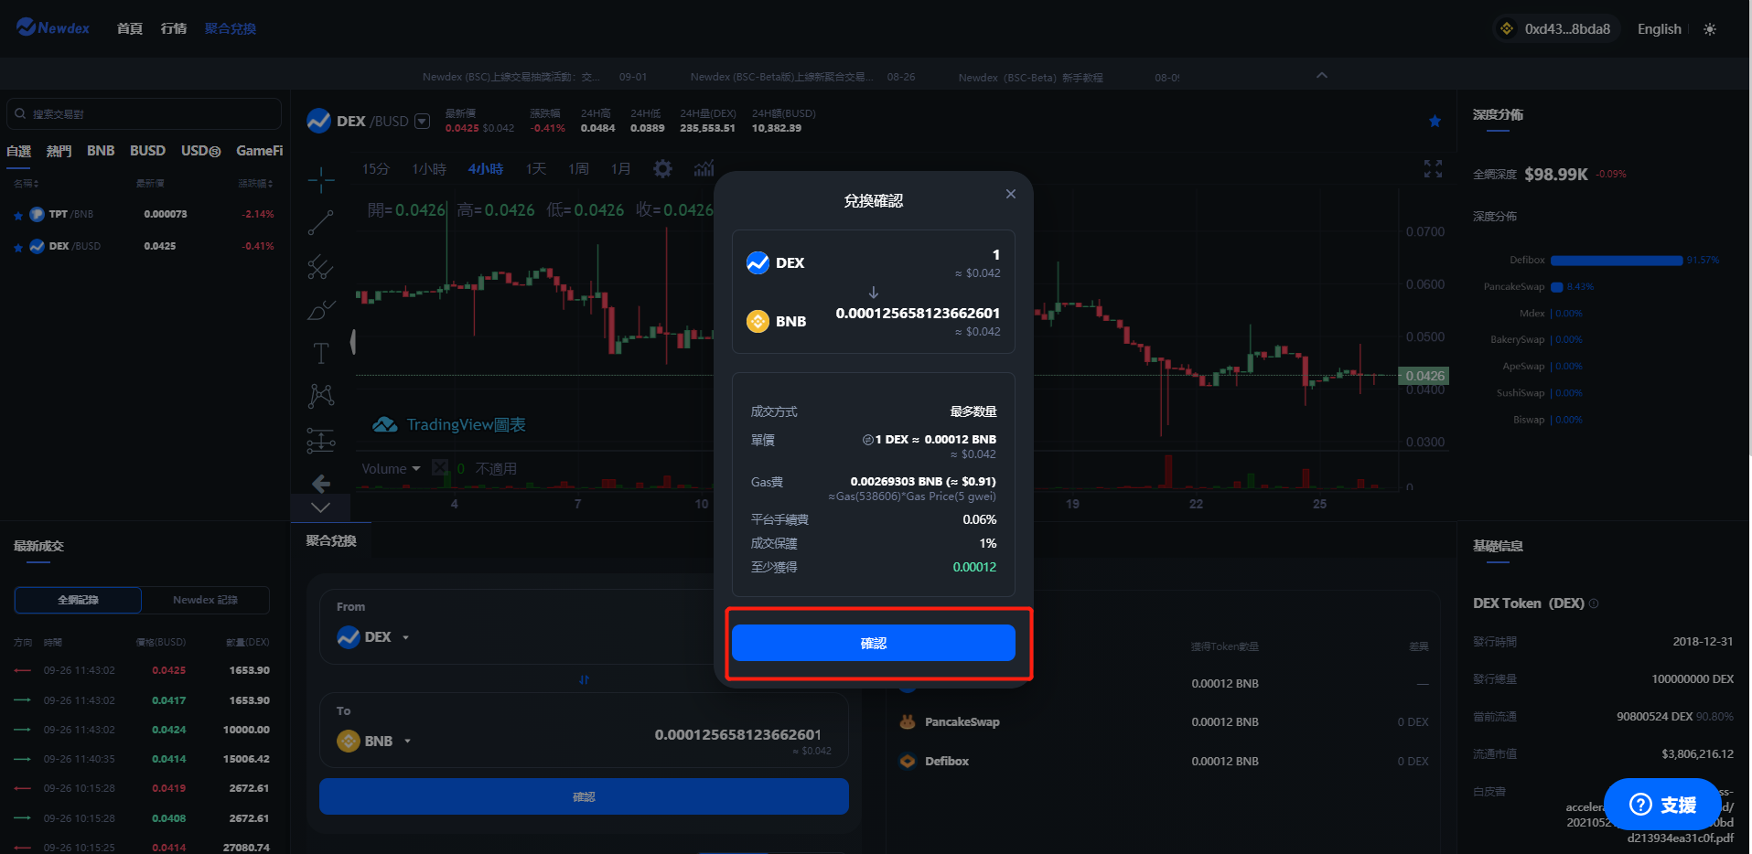
Task: Select the BNB market tab
Action: pyautogui.click(x=101, y=151)
